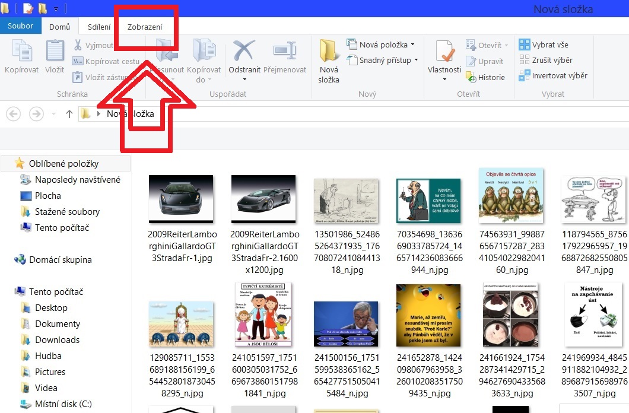The image size is (629, 413).
Task: Open Vlastnosti (Properties) icon
Action: tap(444, 53)
